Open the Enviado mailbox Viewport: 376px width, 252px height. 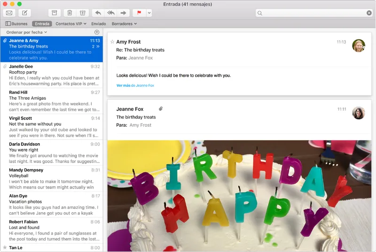tap(99, 23)
